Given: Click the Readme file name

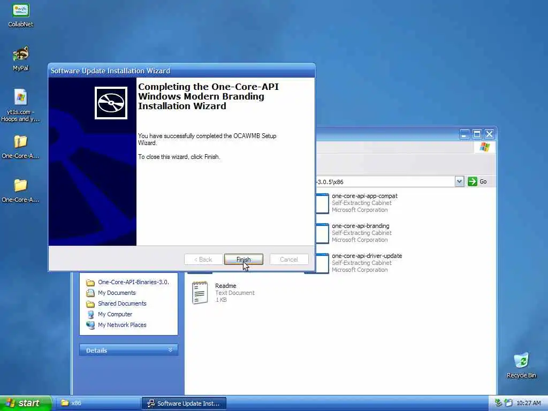Looking at the screenshot, I should [x=225, y=286].
